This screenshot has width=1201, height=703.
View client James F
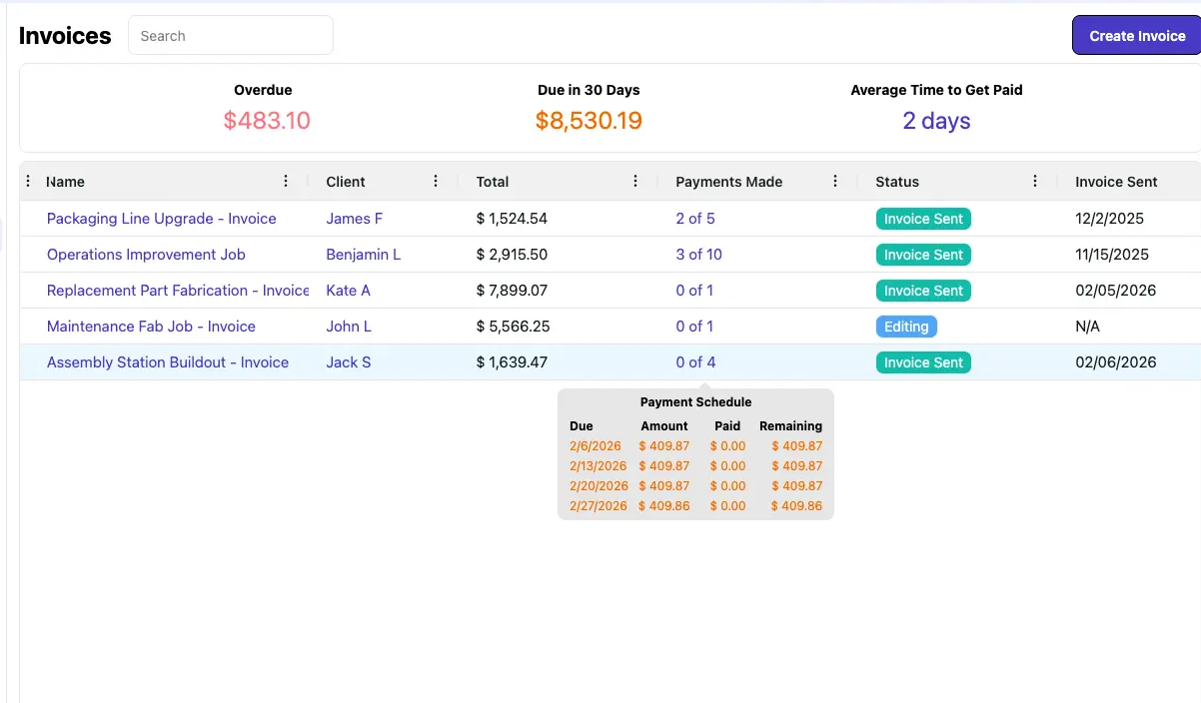354,219
